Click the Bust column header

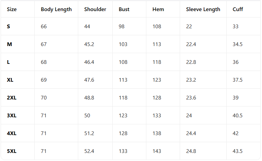click(124, 9)
